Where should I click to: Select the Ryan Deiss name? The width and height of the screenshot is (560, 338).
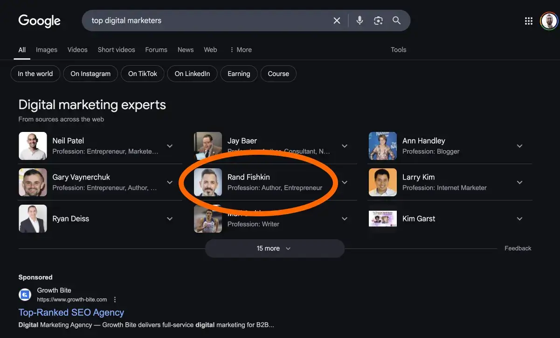70,219
